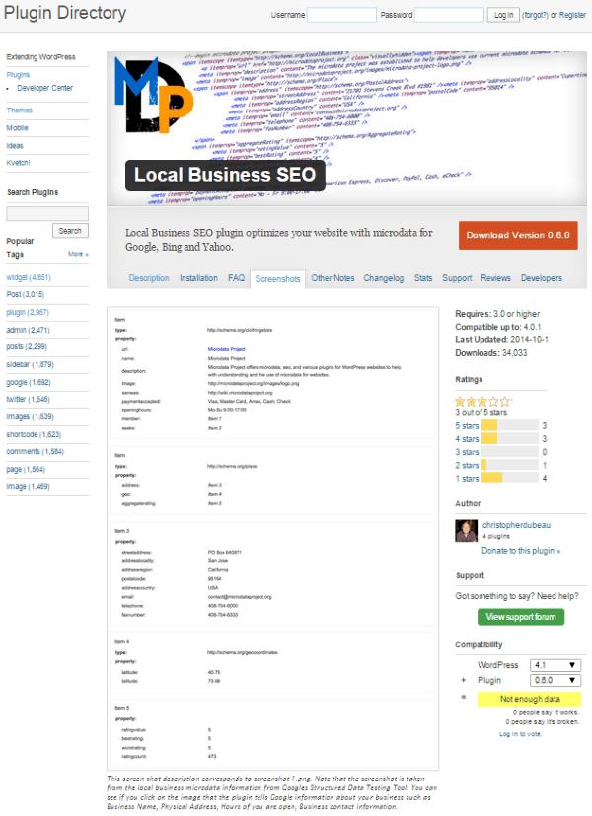
Task: Click the widget tag link
Action: click(17, 278)
